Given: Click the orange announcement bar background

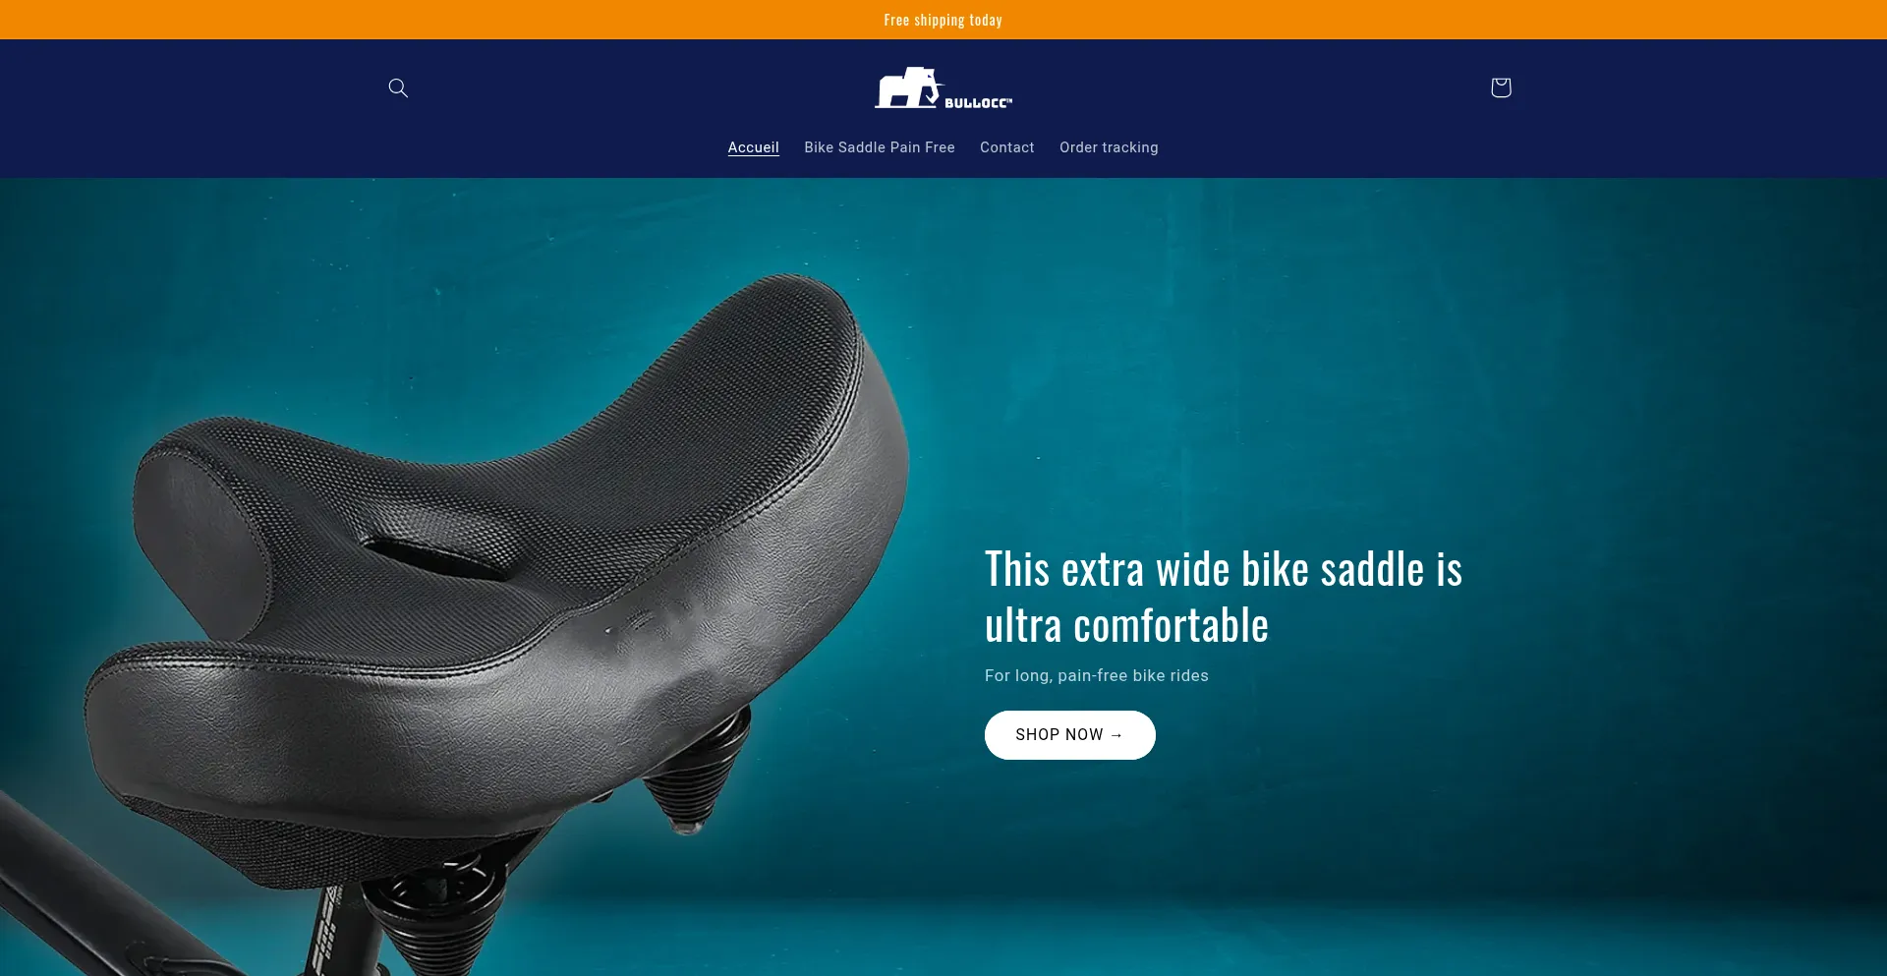Looking at the screenshot, I should tap(393, 20).
